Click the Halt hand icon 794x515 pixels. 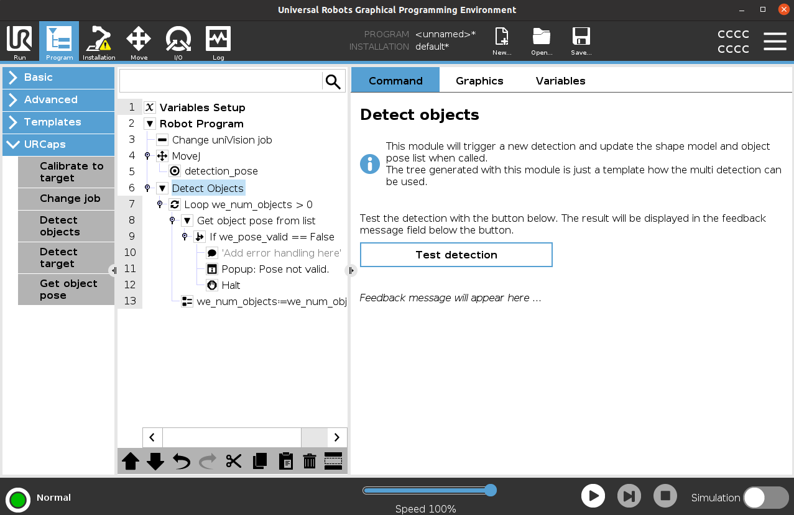pos(212,285)
